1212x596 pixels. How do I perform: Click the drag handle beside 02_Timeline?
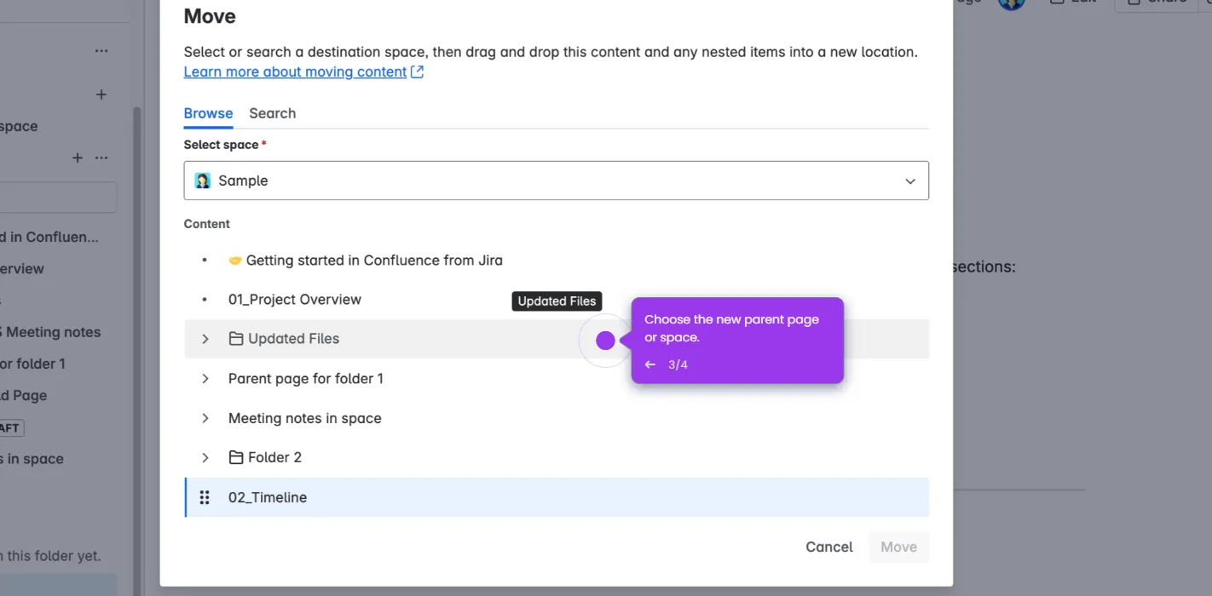(x=205, y=497)
